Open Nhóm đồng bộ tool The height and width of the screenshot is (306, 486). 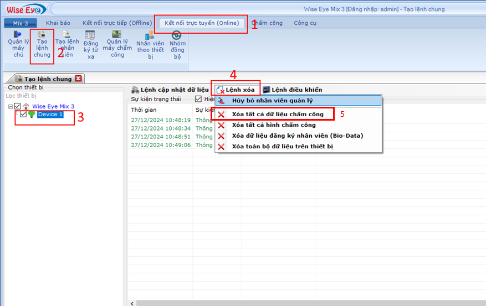pyautogui.click(x=177, y=45)
